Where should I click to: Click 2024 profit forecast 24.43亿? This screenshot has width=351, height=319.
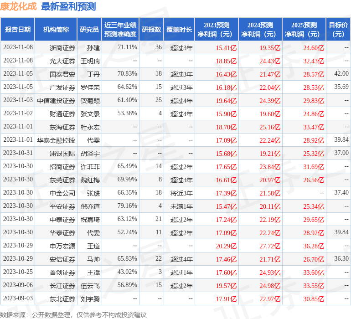click(x=270, y=61)
